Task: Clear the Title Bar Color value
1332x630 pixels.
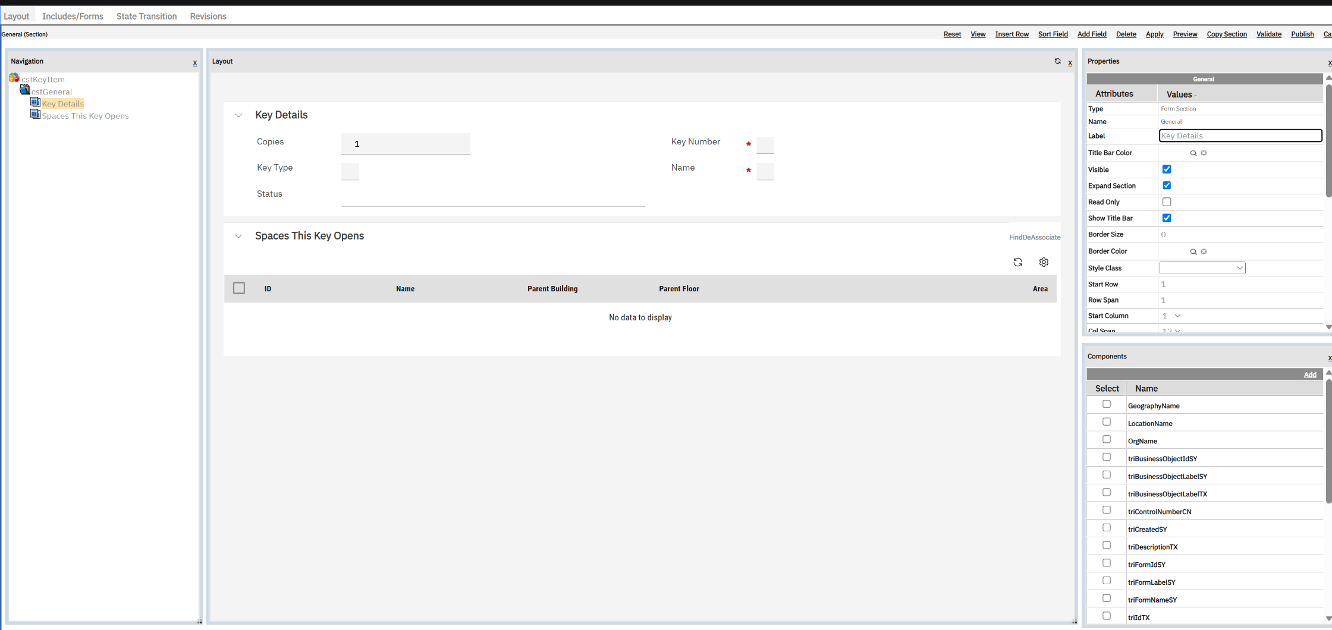Action: pos(1204,153)
